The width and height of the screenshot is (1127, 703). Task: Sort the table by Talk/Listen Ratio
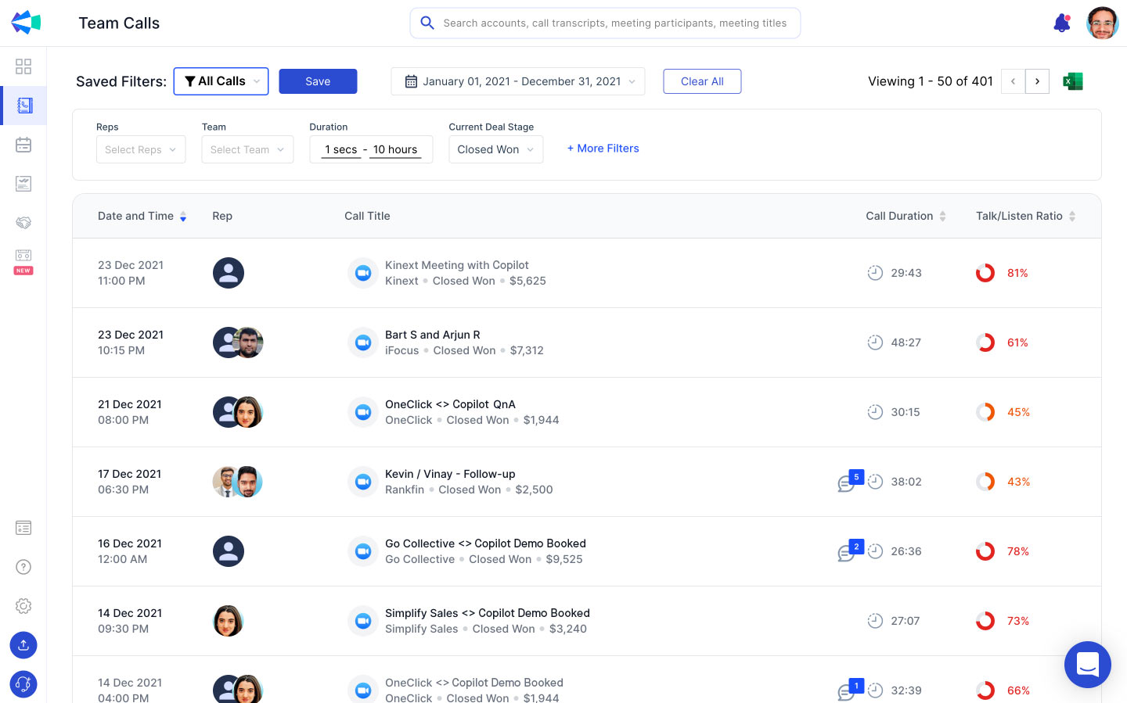coord(1071,216)
